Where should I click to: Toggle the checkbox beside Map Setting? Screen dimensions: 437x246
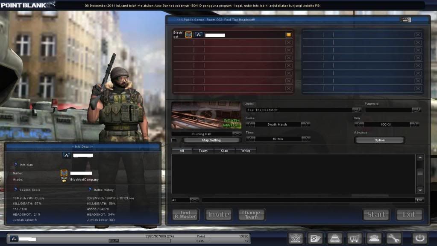[174, 140]
